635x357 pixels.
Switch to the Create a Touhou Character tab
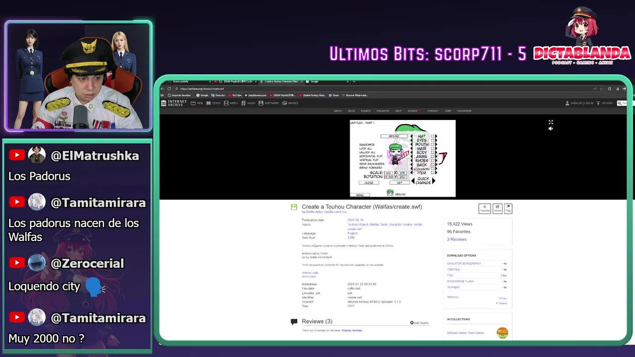click(x=281, y=81)
